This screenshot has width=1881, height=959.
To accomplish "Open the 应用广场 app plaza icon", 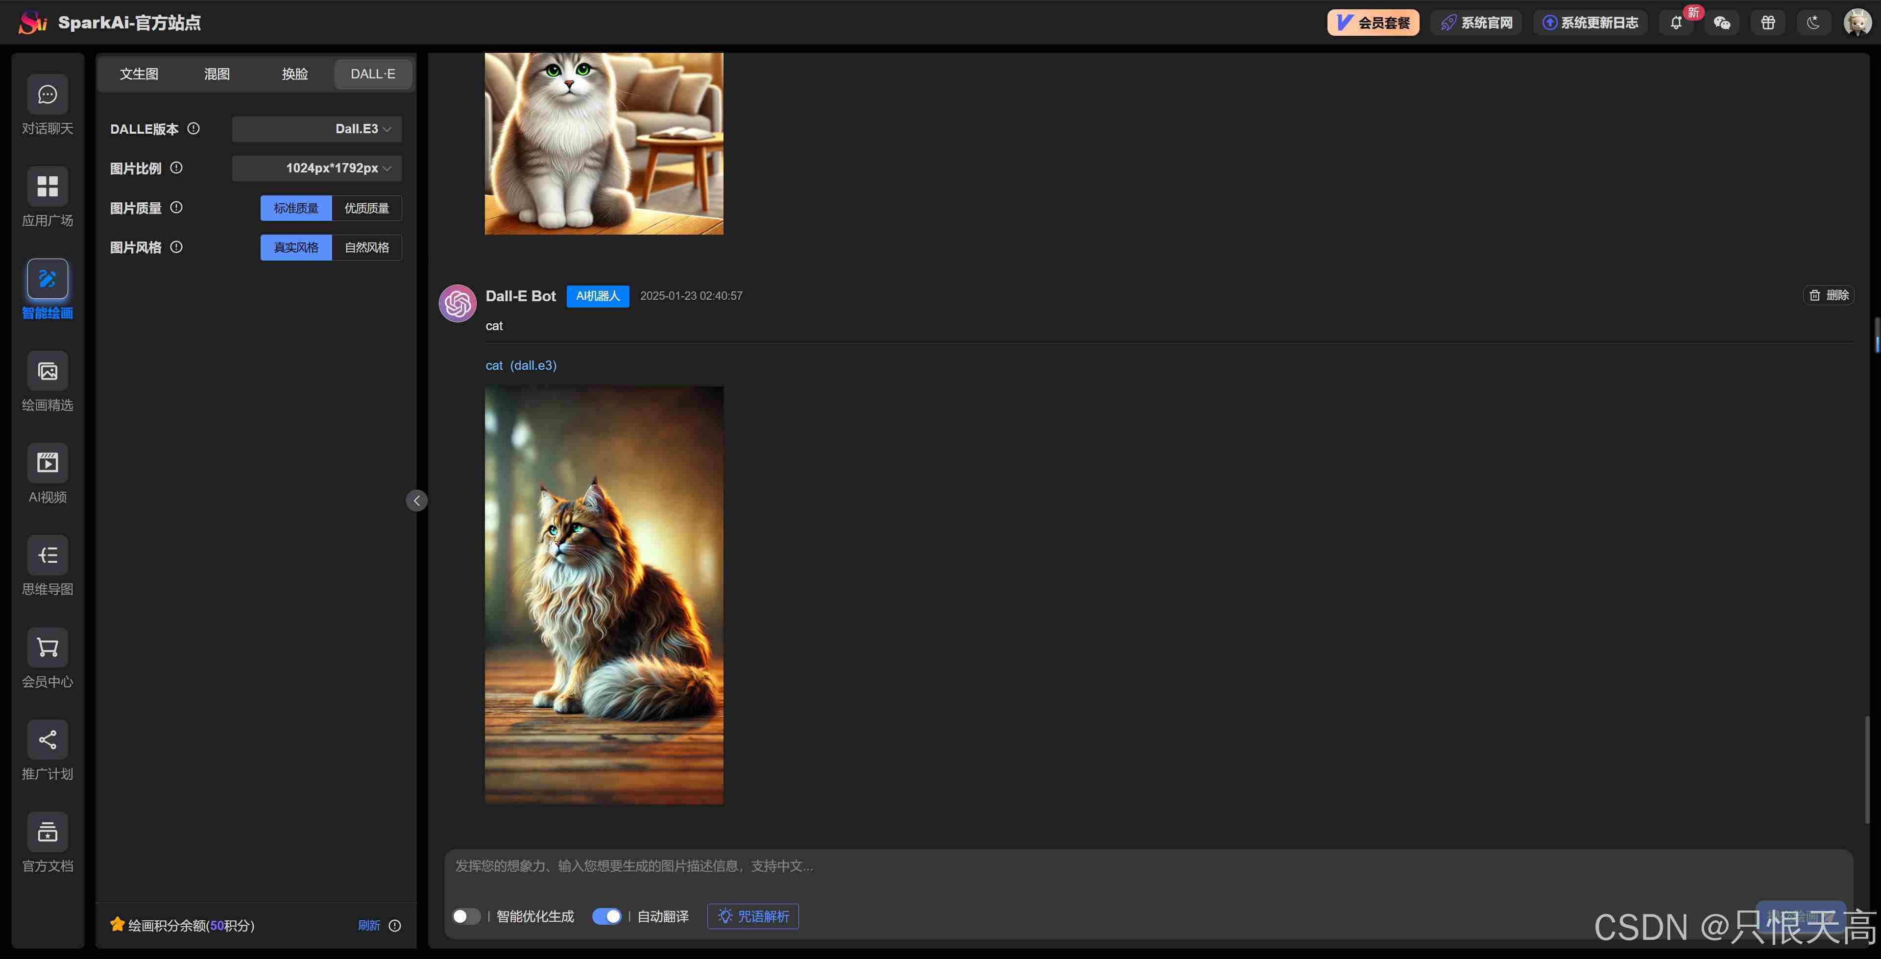I will coord(48,187).
